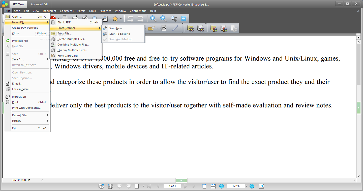Select Overlay Multiple Files... entry
The image size is (363, 191).
click(x=76, y=50)
